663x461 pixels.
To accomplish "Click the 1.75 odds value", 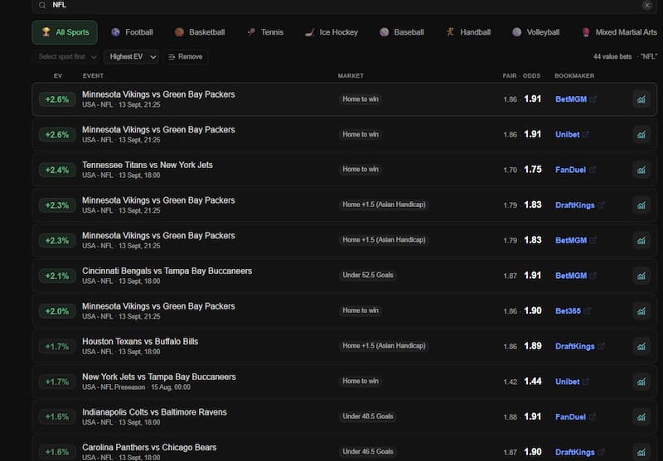I will click(533, 170).
